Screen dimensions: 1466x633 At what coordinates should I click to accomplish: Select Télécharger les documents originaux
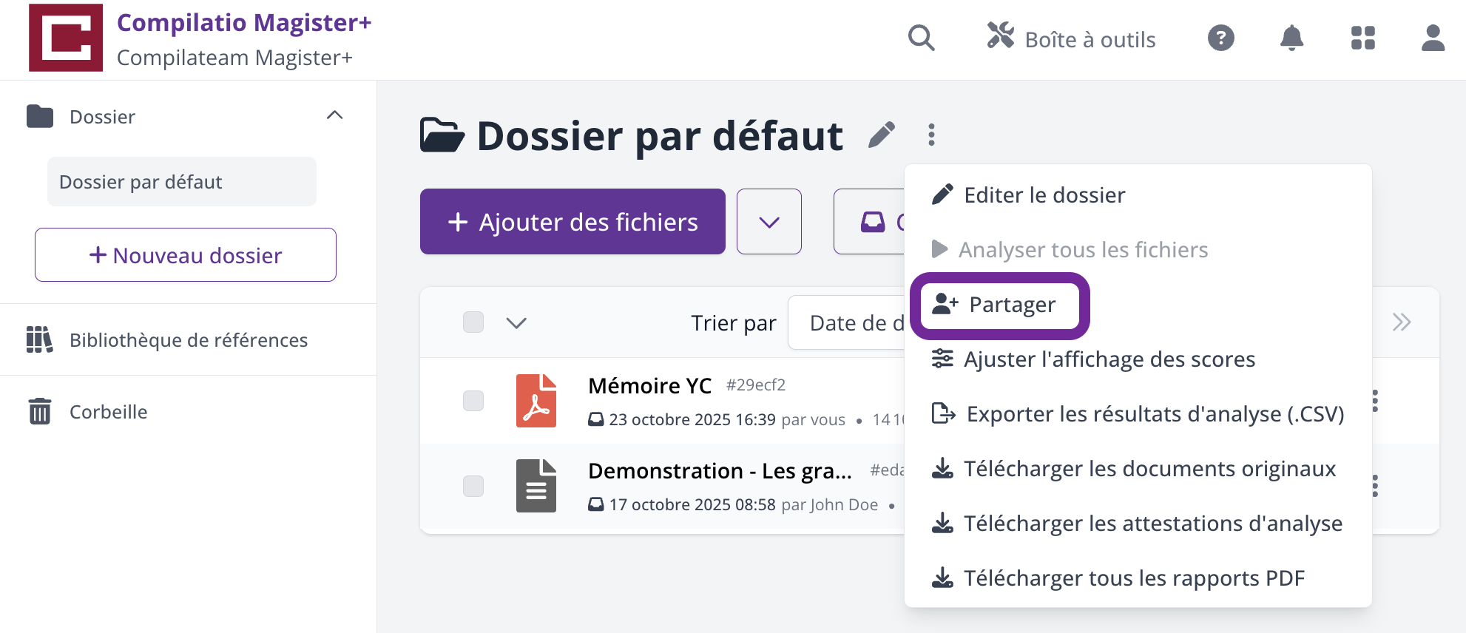(1138, 469)
